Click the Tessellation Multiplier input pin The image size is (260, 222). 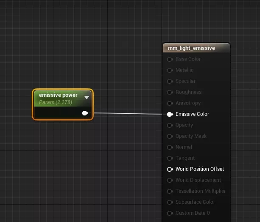170,191
